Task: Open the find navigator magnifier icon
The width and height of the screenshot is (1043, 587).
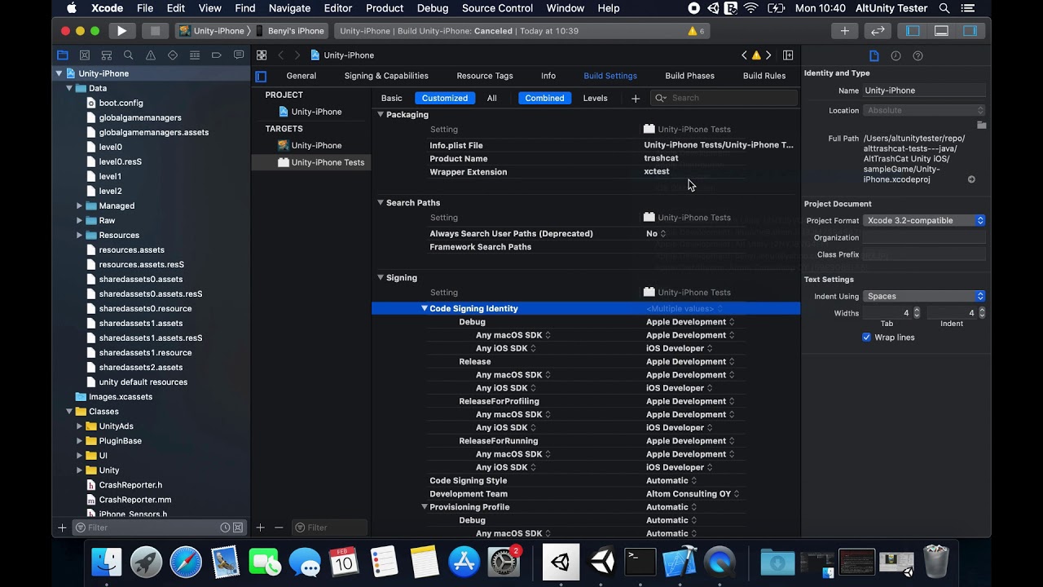Action: [129, 55]
